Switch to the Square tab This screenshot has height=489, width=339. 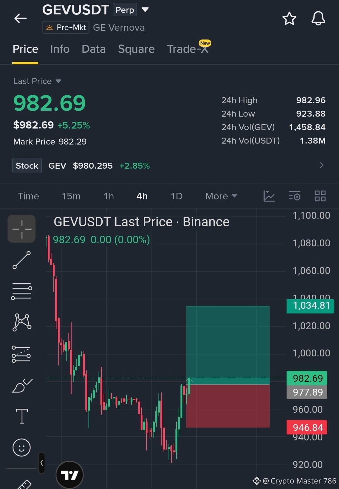pos(136,49)
